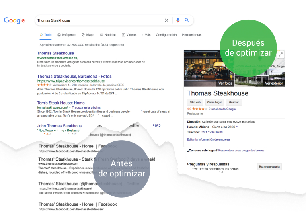Click the TripAdvisor result star rating
This screenshot has height=222, width=306.
(44, 85)
